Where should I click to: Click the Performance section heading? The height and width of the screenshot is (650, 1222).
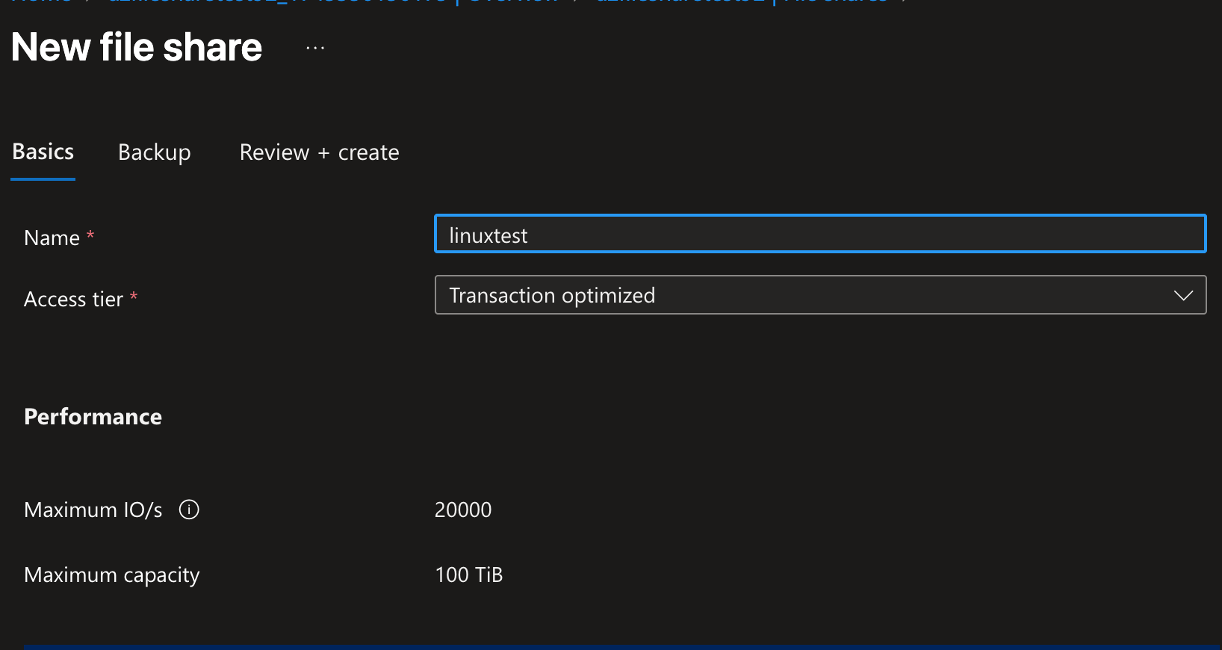click(93, 416)
